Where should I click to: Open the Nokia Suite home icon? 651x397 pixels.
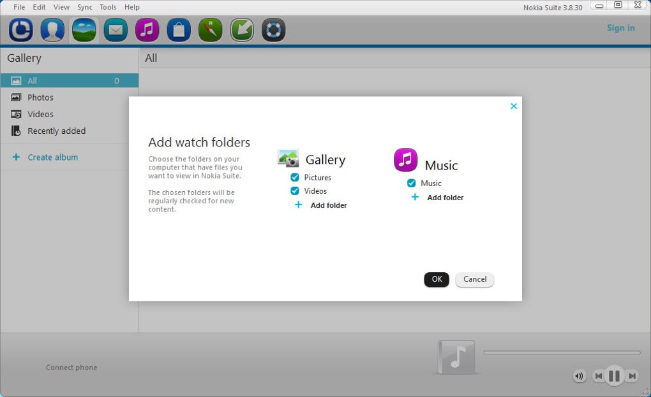tap(21, 30)
